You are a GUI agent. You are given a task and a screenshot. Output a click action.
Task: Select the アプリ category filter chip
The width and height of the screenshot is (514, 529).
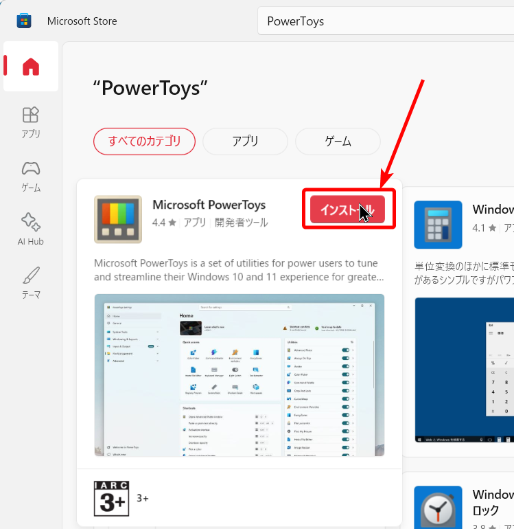tap(245, 142)
